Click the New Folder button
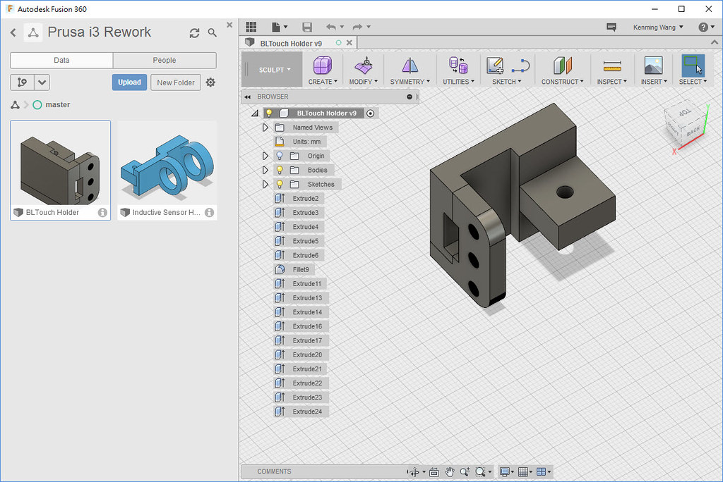The height and width of the screenshot is (482, 723). coord(176,82)
